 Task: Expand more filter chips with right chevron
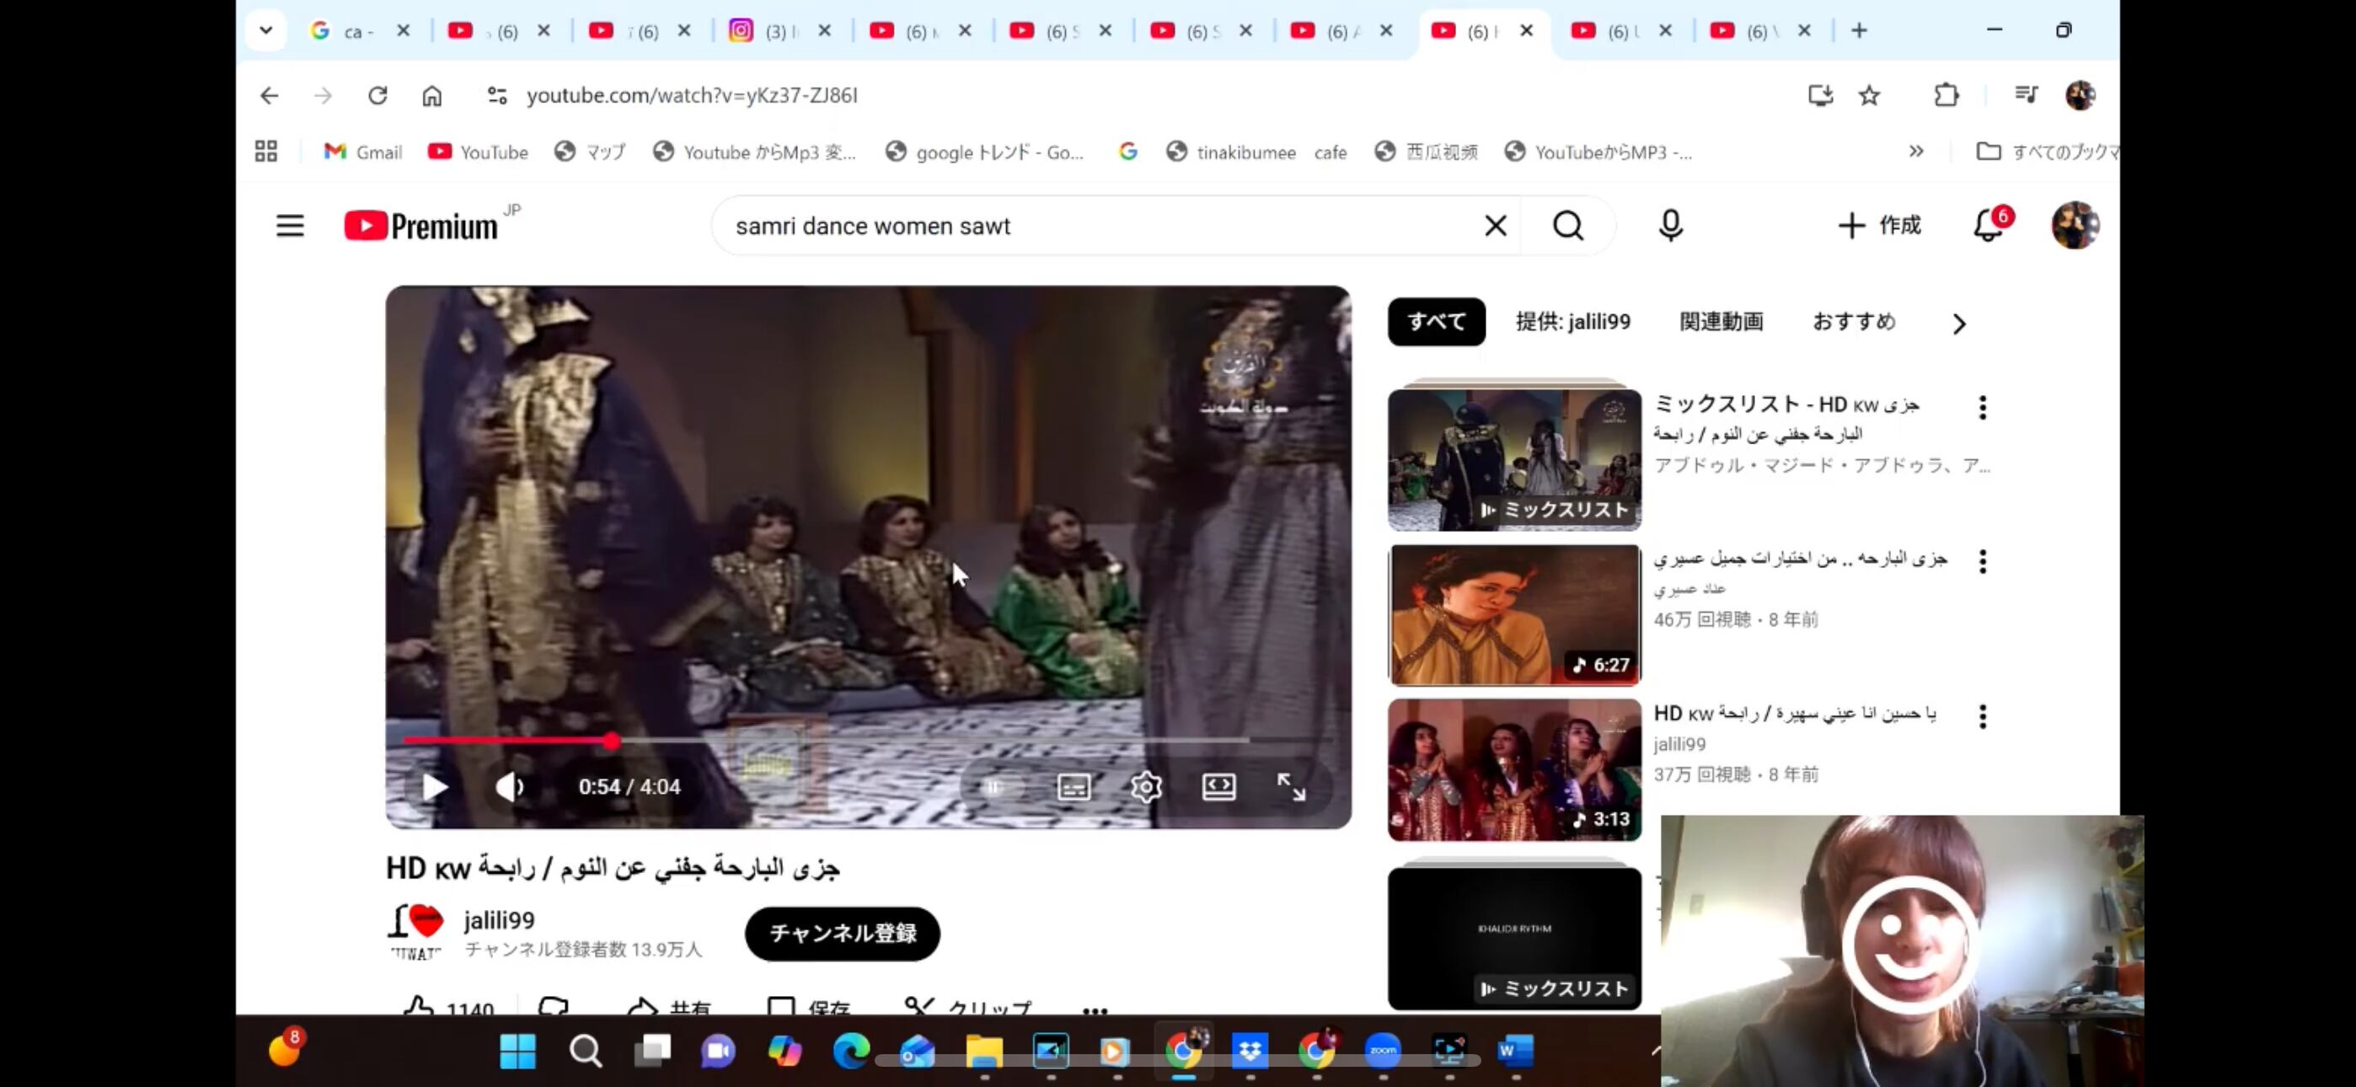(1958, 324)
